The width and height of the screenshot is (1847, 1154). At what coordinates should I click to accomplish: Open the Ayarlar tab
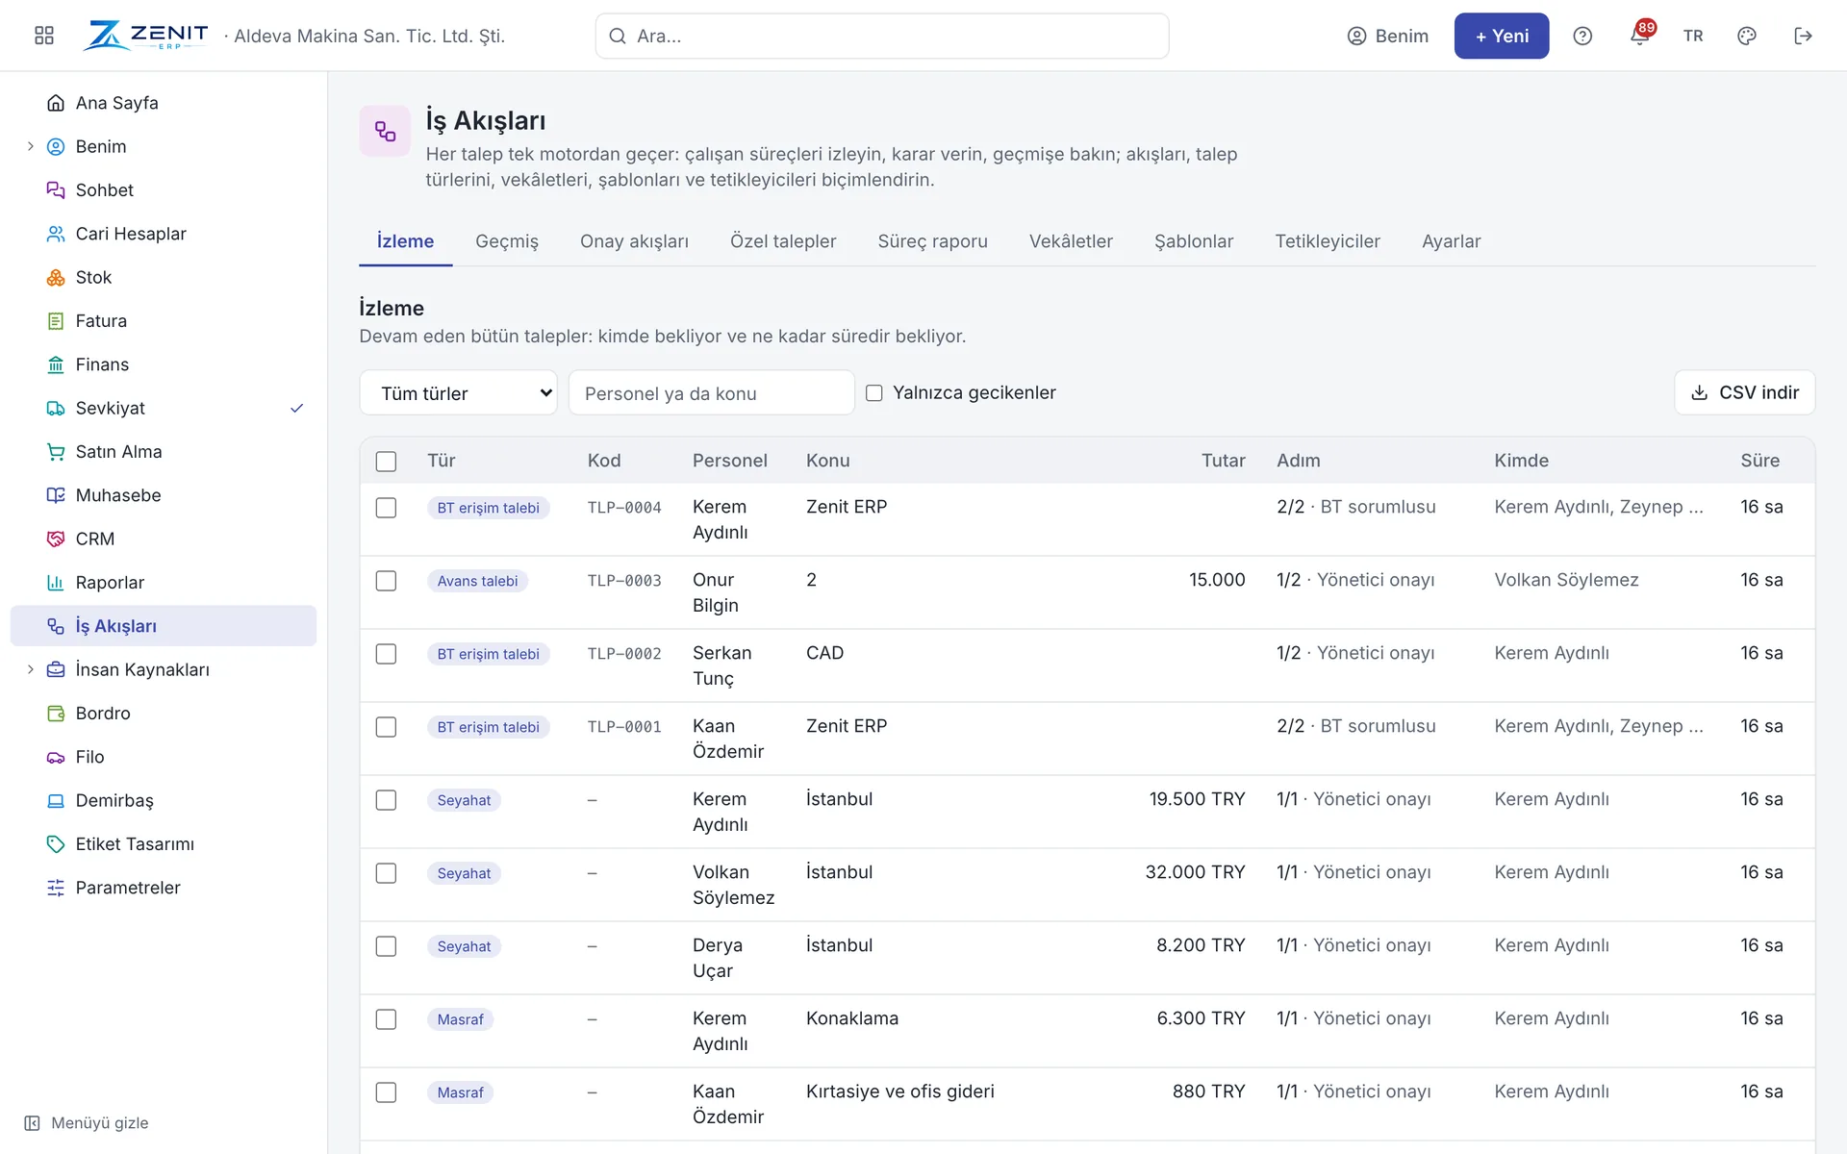(1452, 241)
